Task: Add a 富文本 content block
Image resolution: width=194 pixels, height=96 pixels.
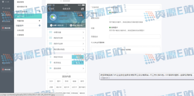Action: [x=67, y=87]
